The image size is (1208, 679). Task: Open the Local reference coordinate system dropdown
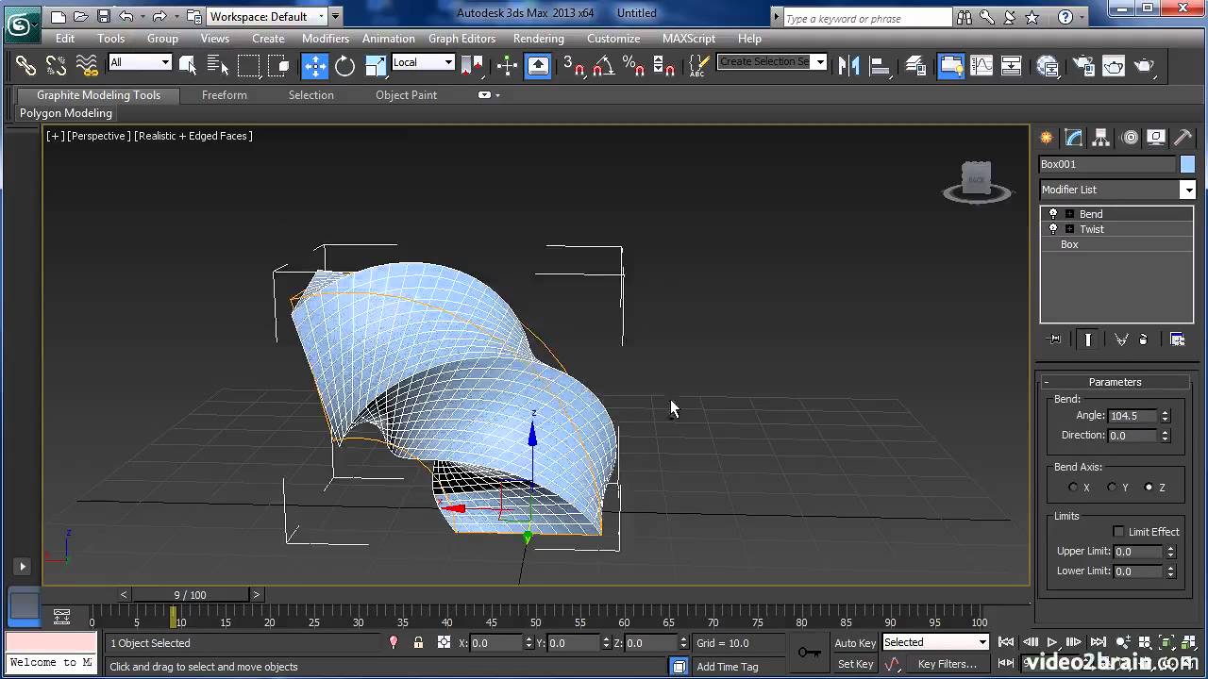click(x=423, y=62)
